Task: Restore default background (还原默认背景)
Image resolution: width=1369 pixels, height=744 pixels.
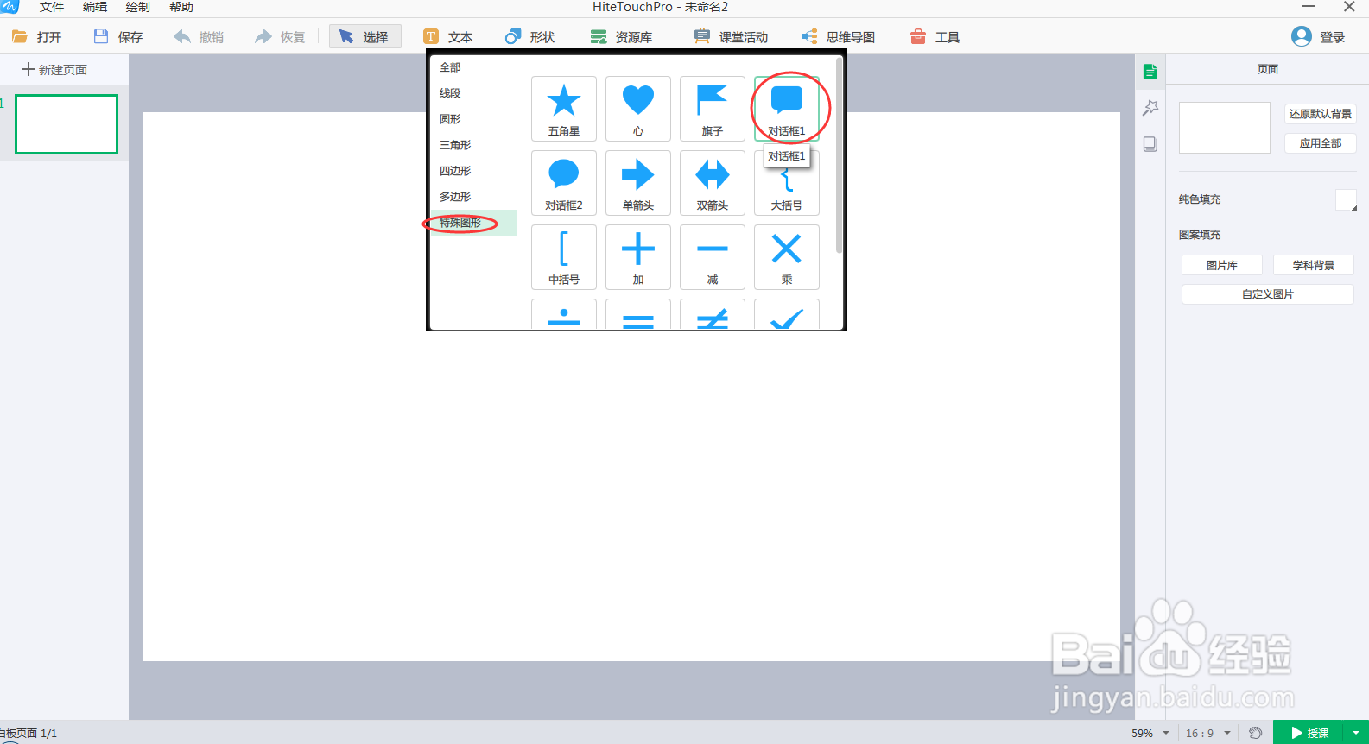Action: [x=1321, y=114]
